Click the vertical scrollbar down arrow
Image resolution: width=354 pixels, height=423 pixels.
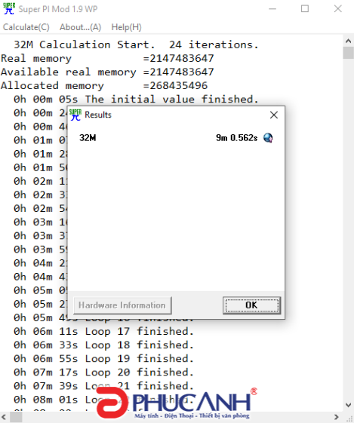click(x=348, y=405)
